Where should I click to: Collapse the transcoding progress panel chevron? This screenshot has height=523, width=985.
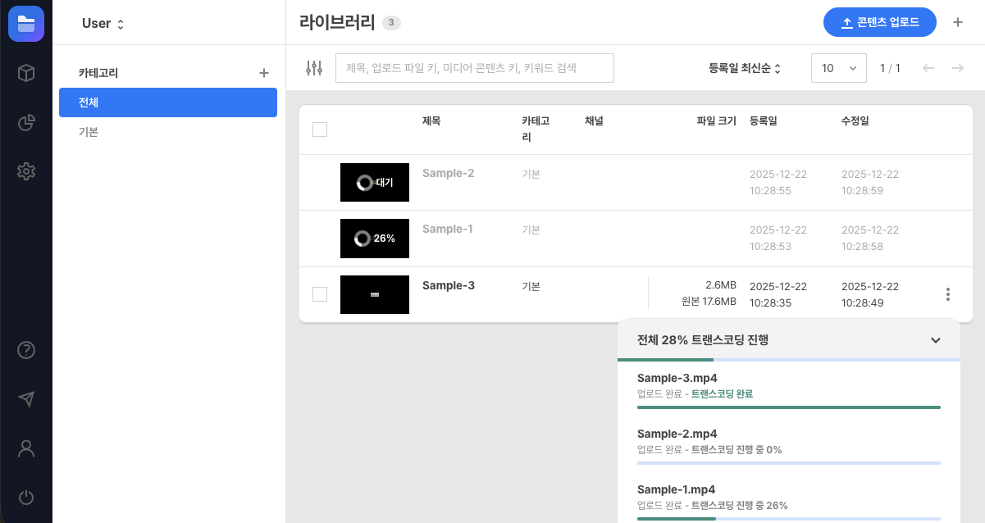(935, 340)
